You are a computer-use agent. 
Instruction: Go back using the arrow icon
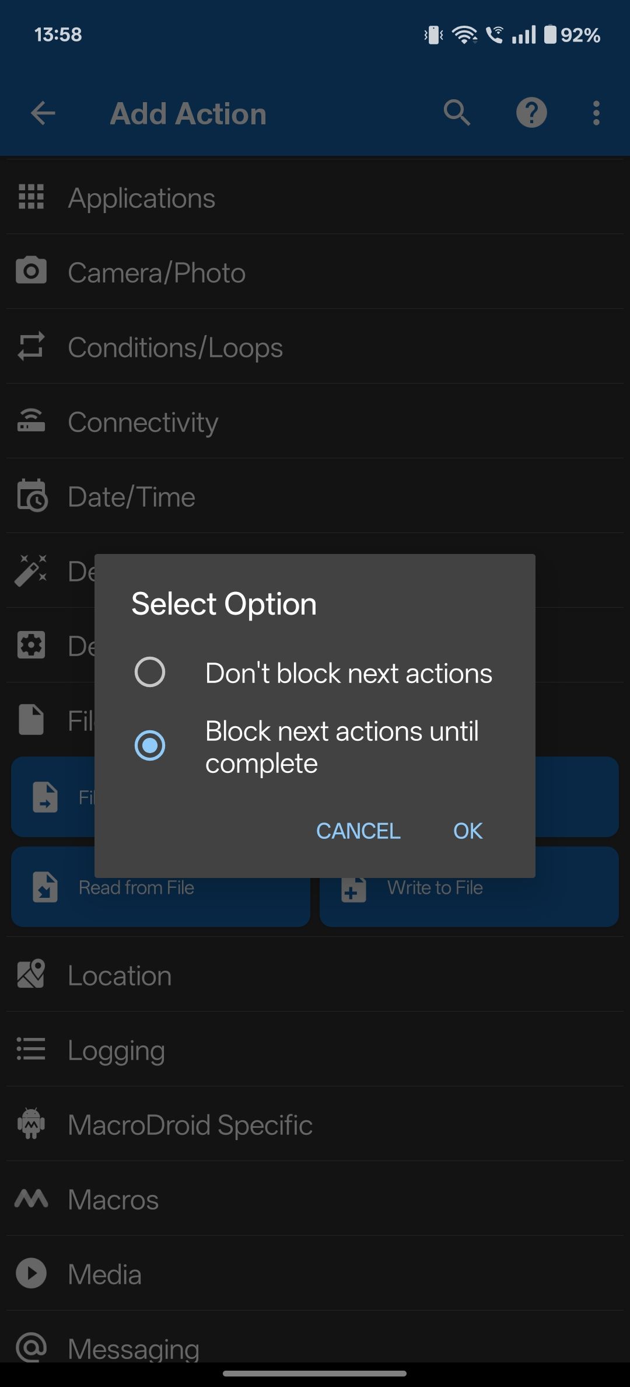pos(43,113)
